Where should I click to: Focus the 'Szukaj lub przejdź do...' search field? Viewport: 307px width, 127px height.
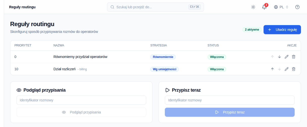click(156, 7)
